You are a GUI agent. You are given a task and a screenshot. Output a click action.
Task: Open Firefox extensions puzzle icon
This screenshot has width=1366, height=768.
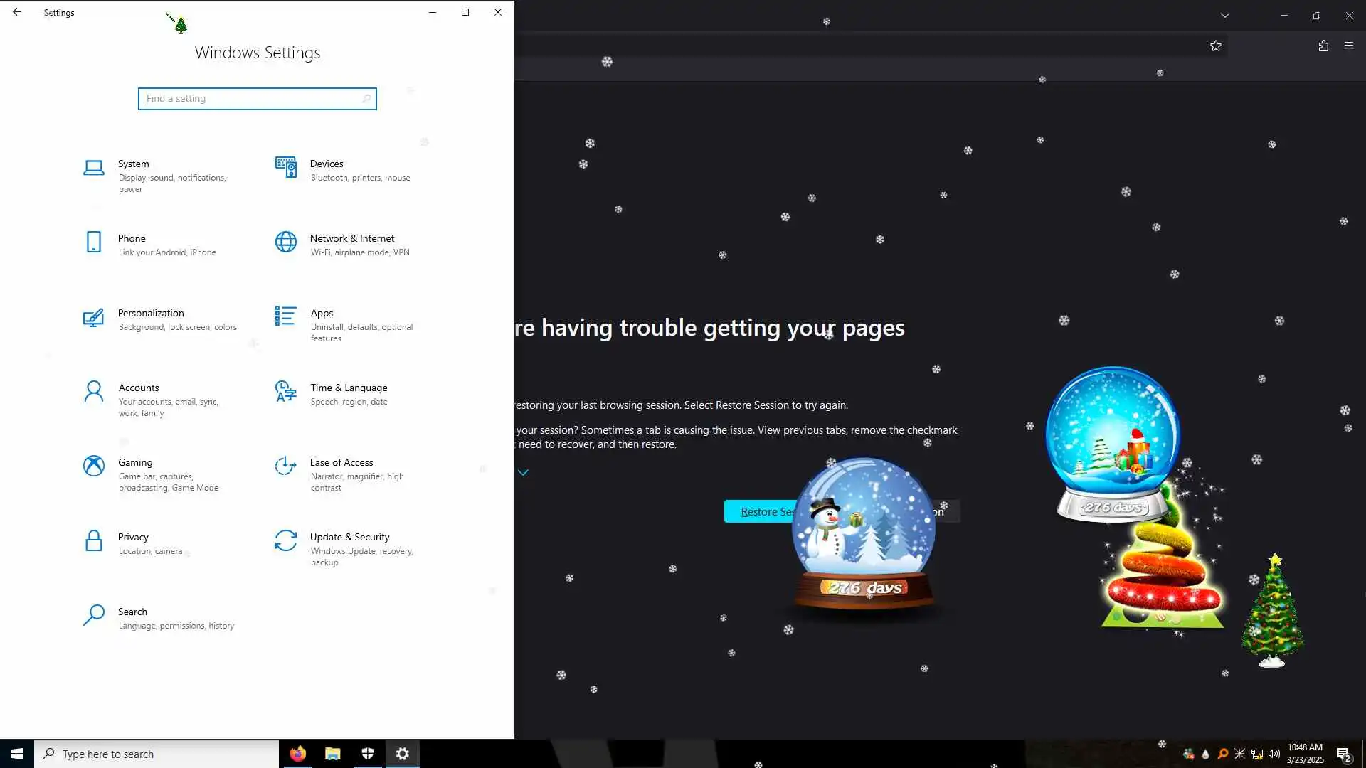[x=1323, y=46]
